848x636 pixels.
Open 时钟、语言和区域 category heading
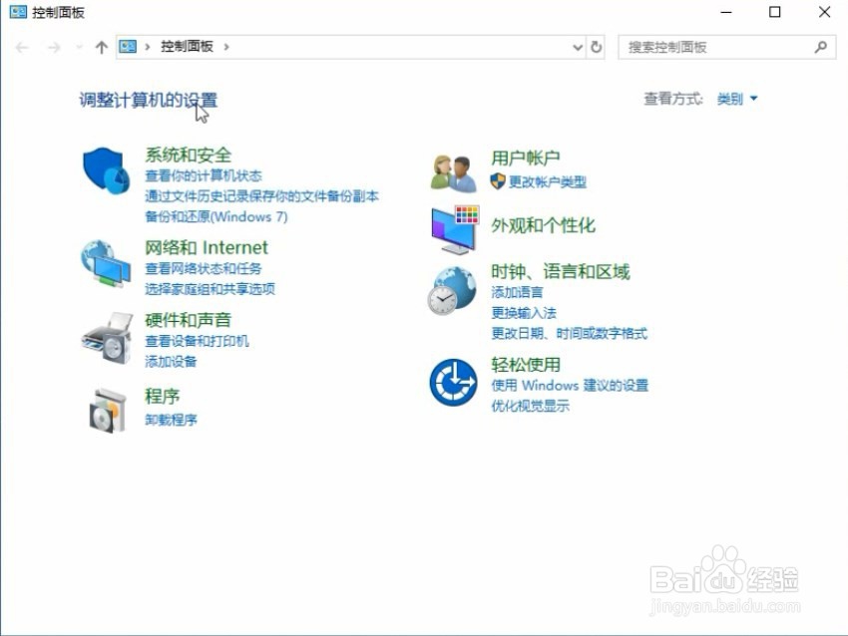coord(561,271)
